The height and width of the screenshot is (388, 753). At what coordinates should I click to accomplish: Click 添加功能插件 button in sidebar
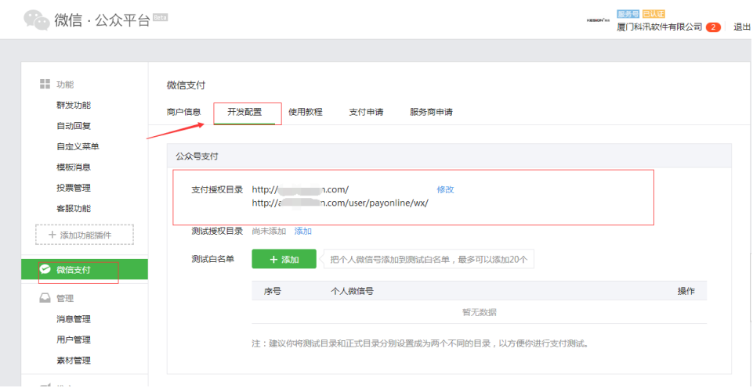point(85,235)
